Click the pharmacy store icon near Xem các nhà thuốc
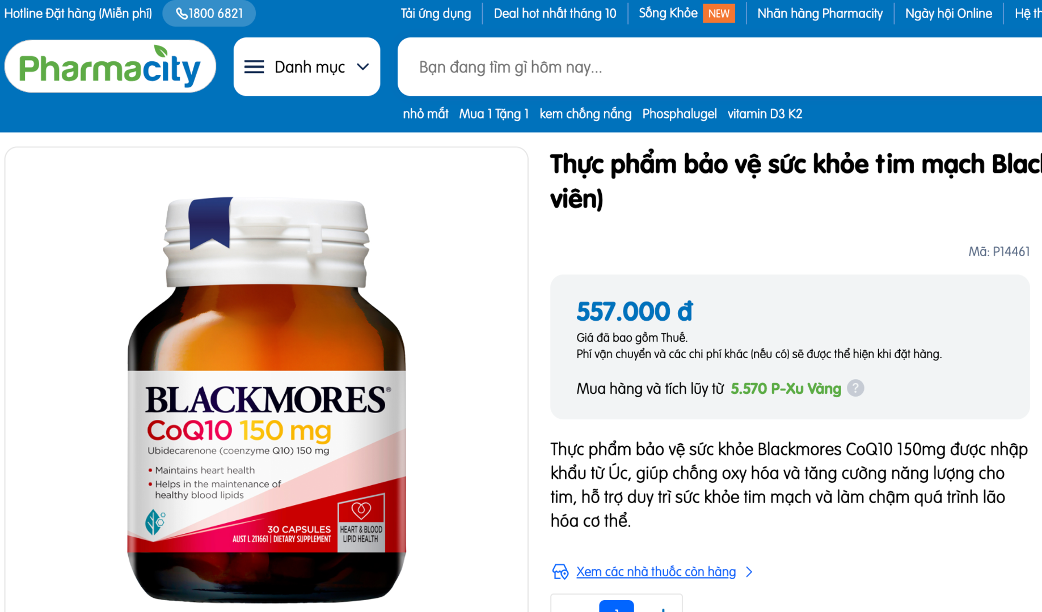Viewport: 1042px width, 612px height. (560, 571)
